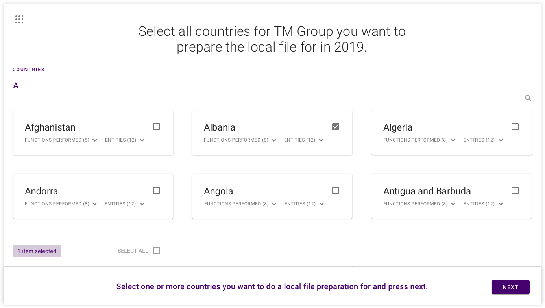Viewport: 545px width, 308px height.
Task: Expand Entities (12) under Albania
Action: pyautogui.click(x=304, y=140)
